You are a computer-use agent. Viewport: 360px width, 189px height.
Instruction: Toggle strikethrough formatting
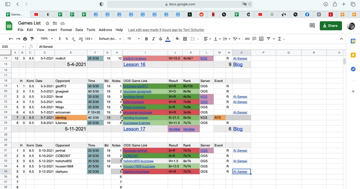coord(160,39)
